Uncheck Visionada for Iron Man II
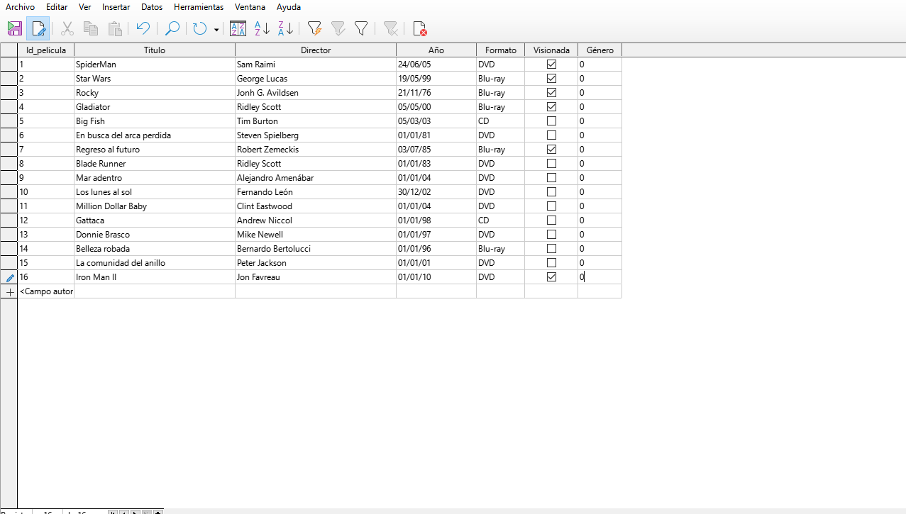906x514 pixels. pyautogui.click(x=551, y=276)
